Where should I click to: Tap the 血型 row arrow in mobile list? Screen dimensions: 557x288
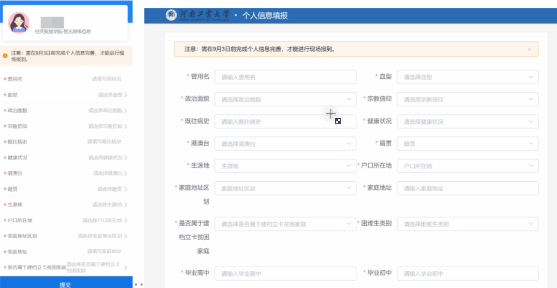click(x=125, y=95)
